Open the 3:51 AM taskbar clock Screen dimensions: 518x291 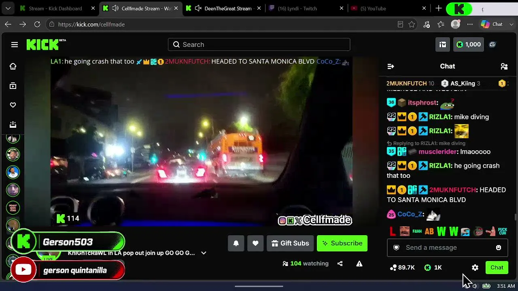pyautogui.click(x=506, y=286)
